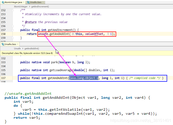Click the 'return var5;' line in snippet

[27, 117]
